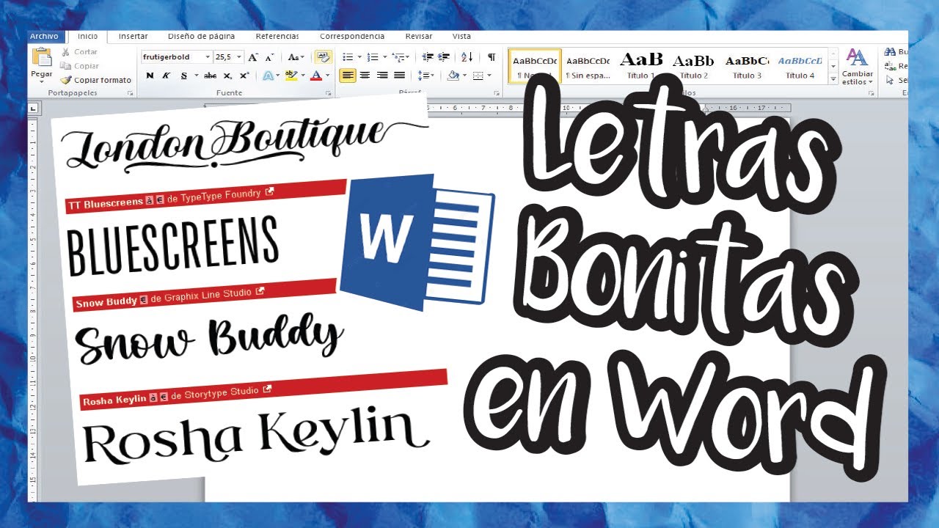939x528 pixels.
Task: Switch to the Referencias tab
Action: (x=277, y=36)
